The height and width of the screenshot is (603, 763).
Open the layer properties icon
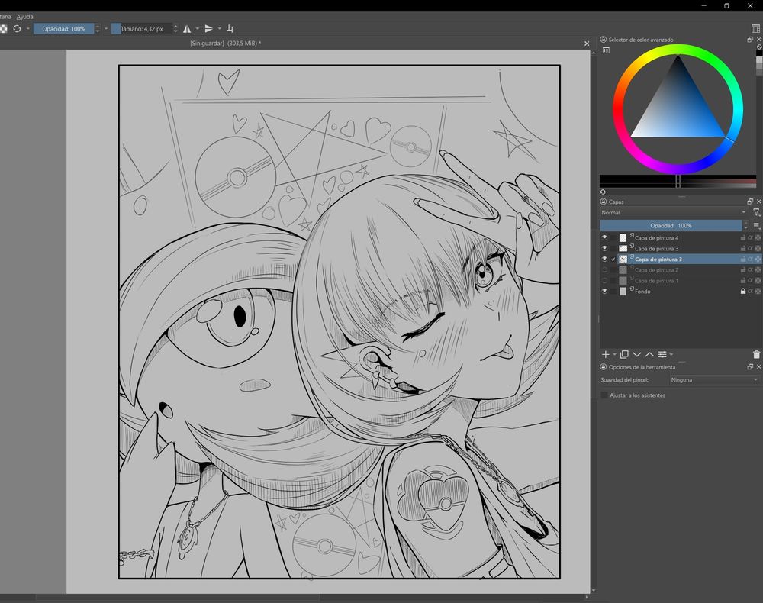pos(662,354)
